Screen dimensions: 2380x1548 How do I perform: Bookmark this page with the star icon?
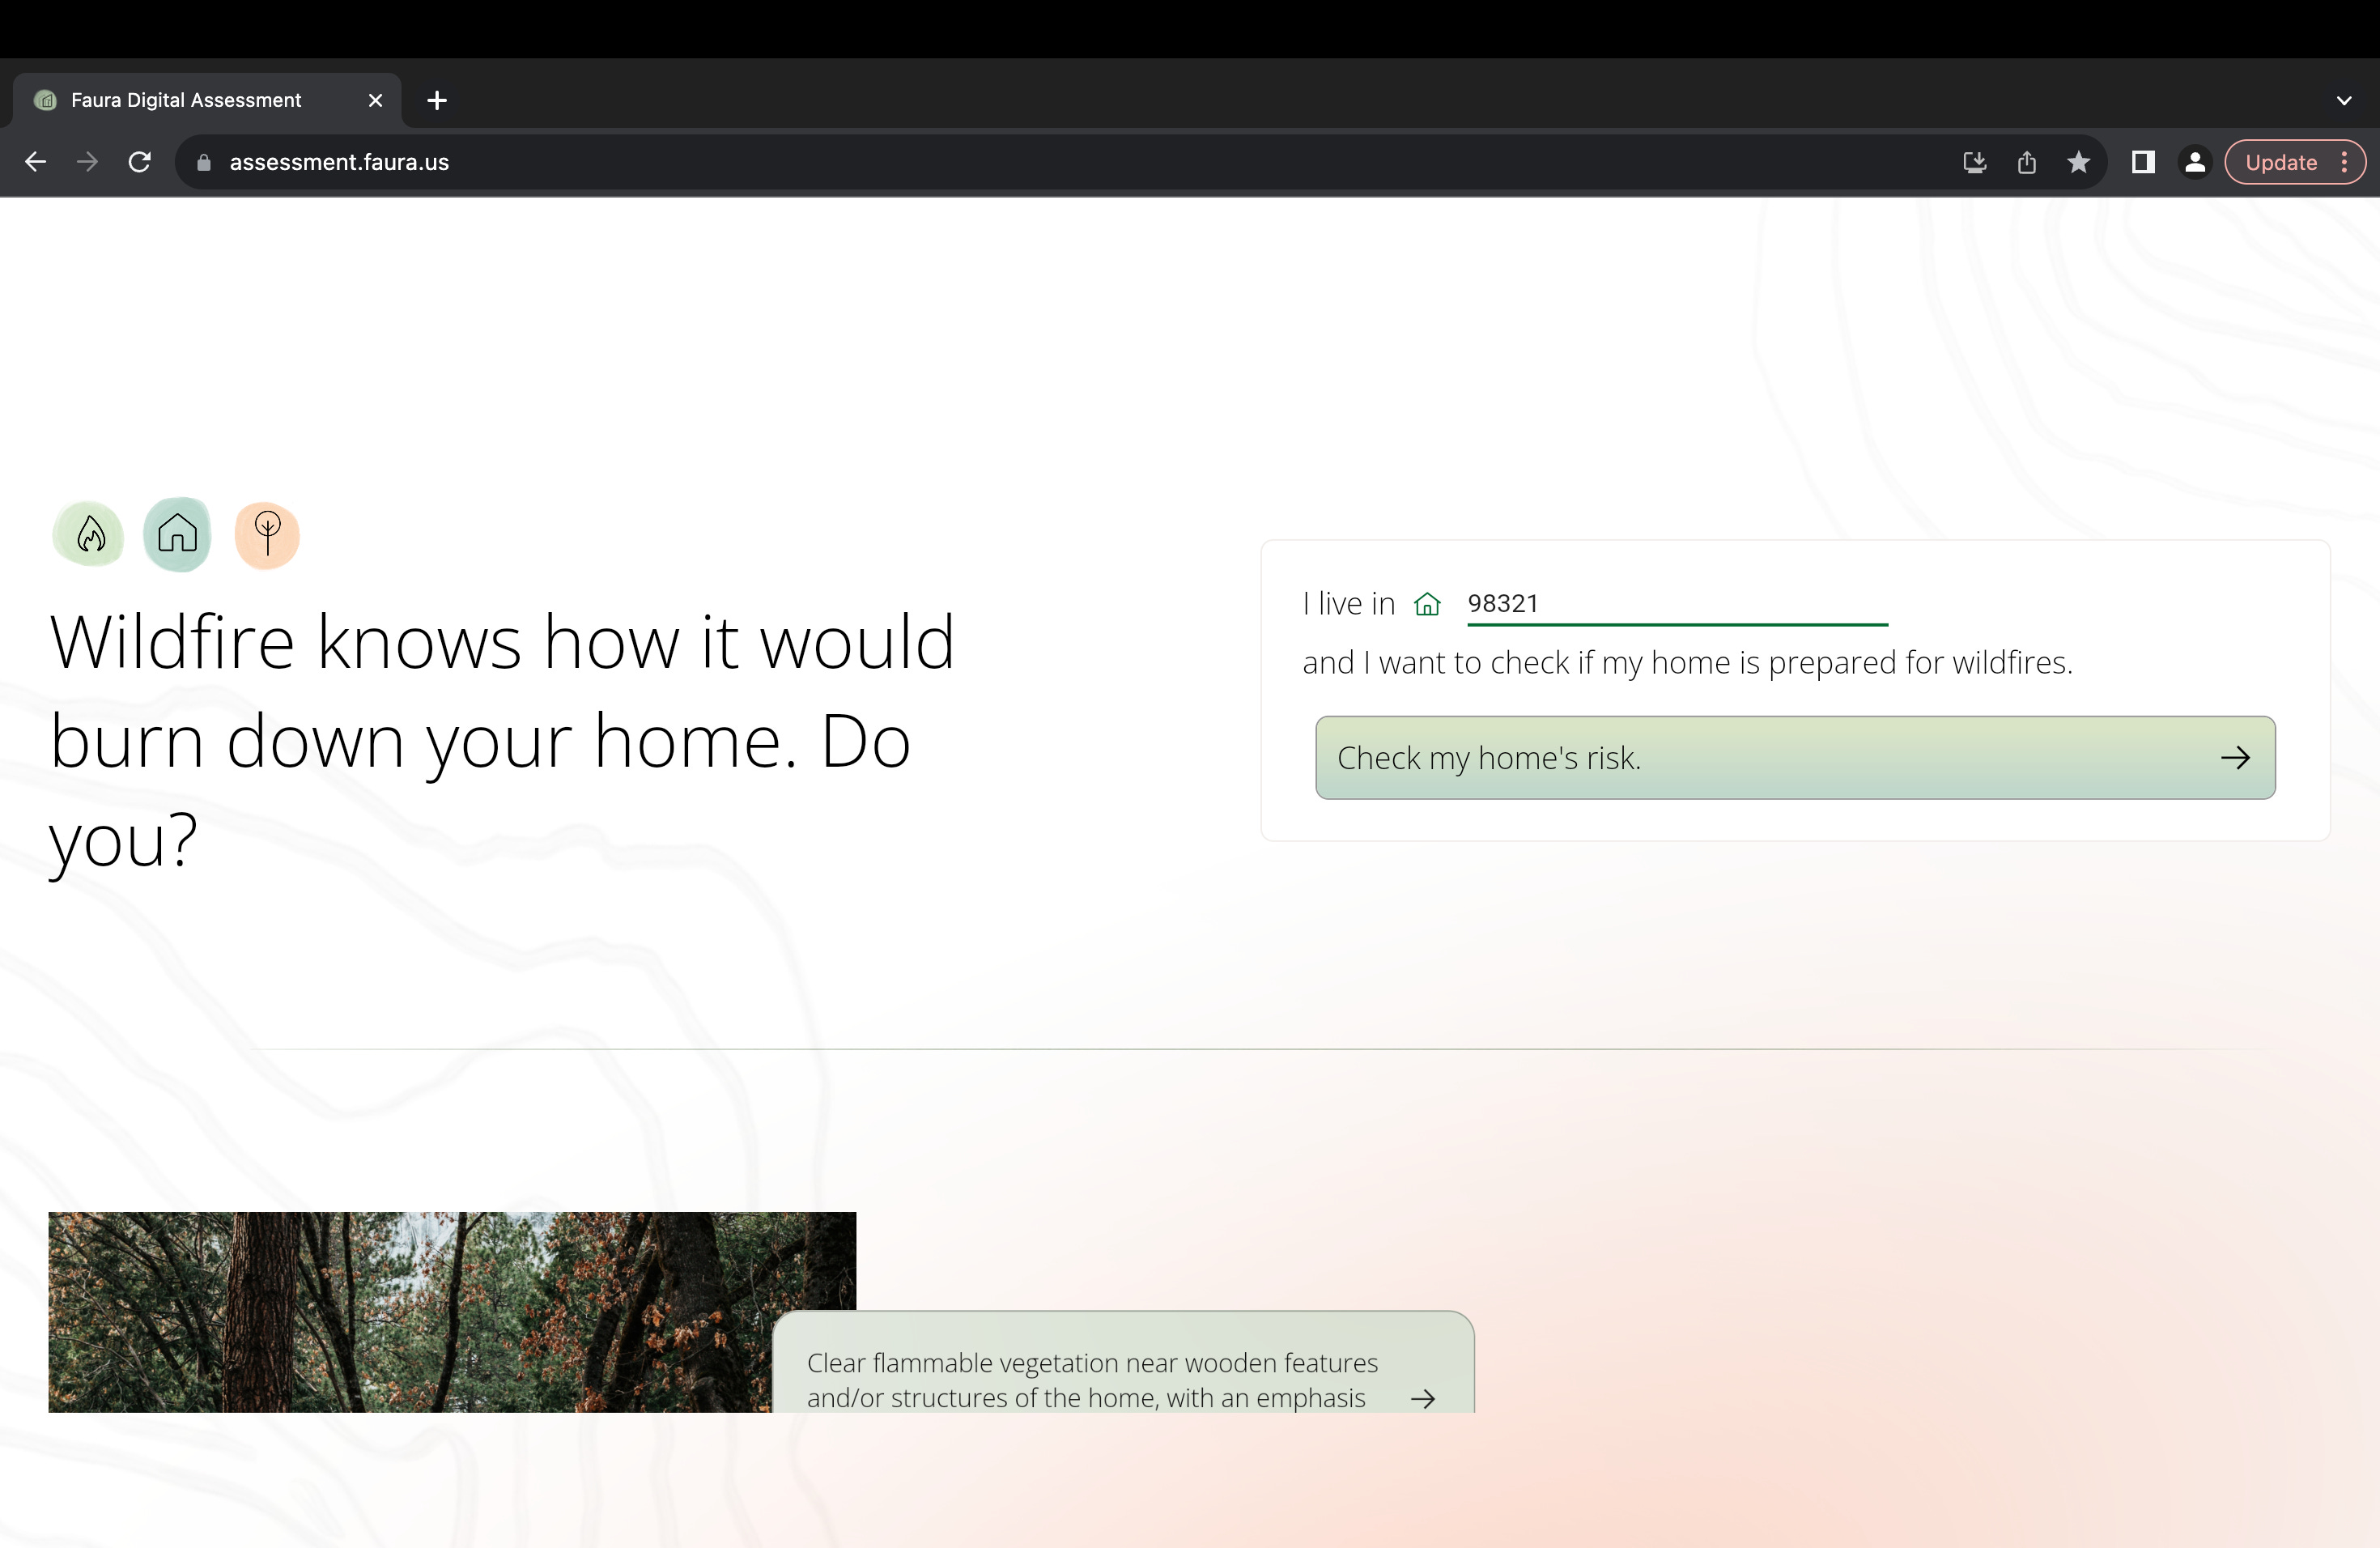point(2078,162)
